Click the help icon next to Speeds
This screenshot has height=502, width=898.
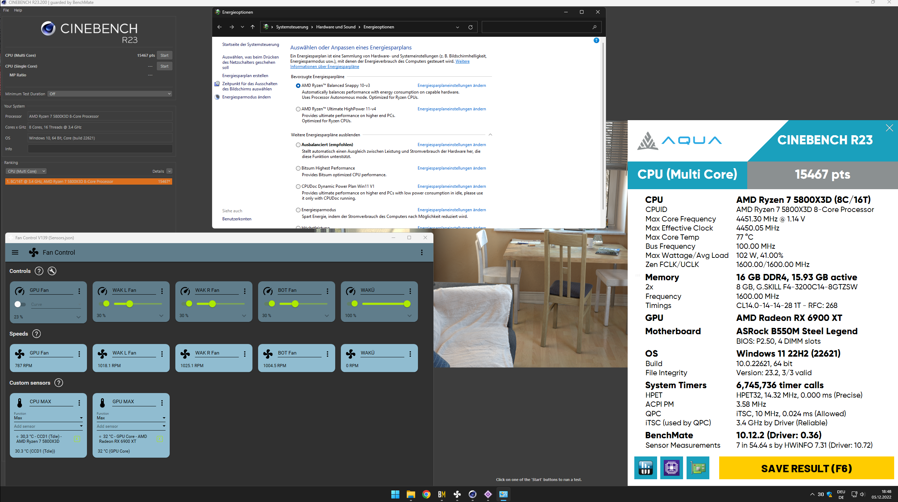coord(36,333)
